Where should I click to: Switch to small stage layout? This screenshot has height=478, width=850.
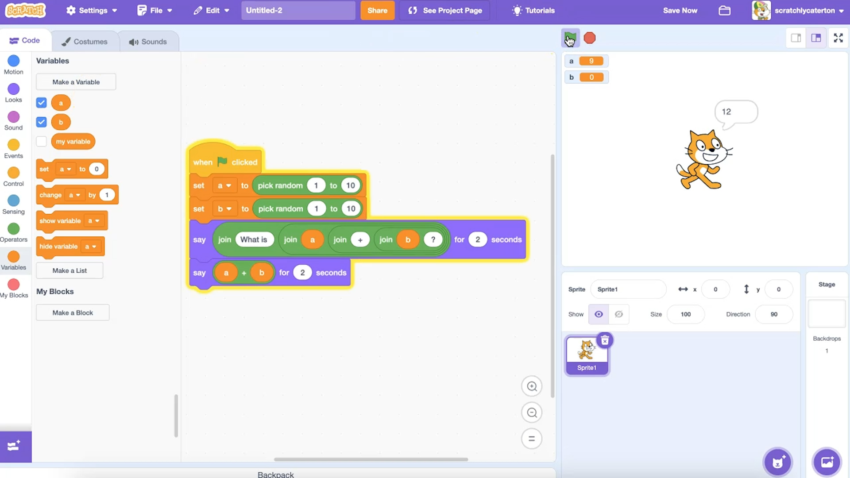pyautogui.click(x=796, y=38)
